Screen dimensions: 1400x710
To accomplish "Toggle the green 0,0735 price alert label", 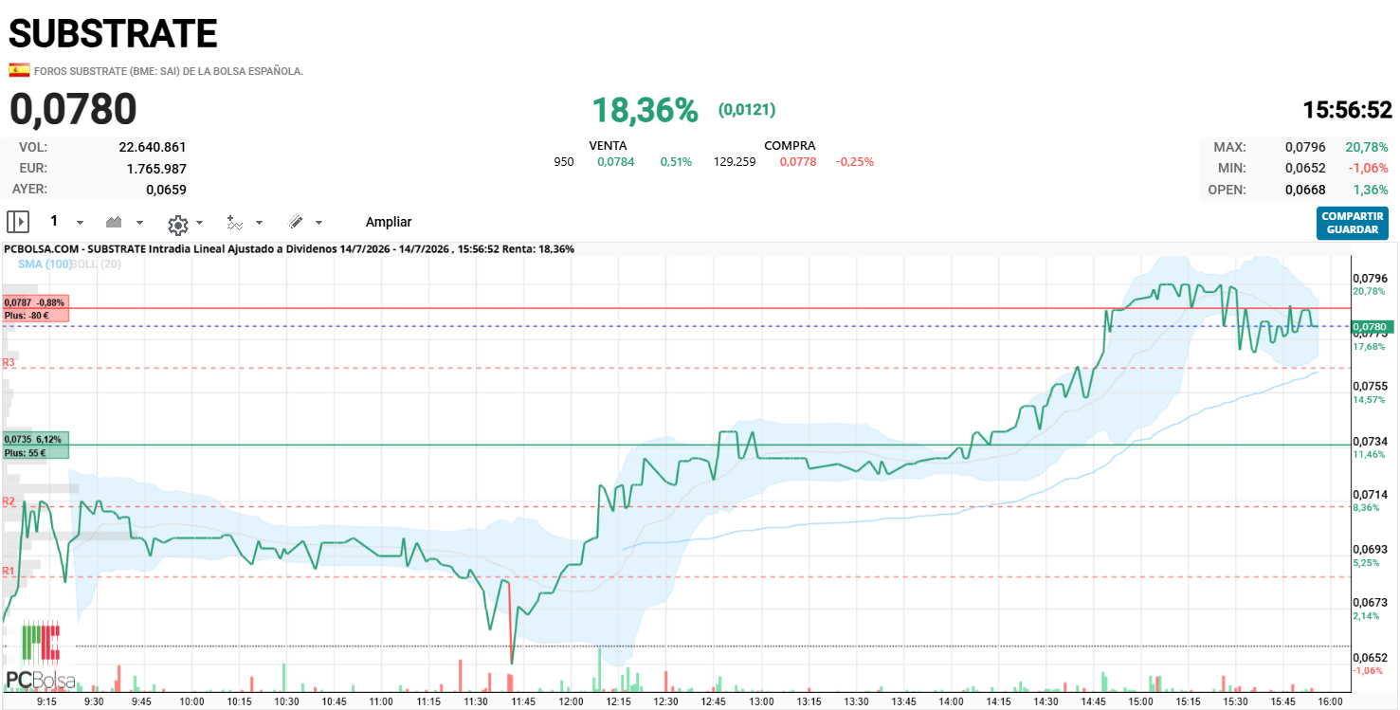I will point(36,446).
